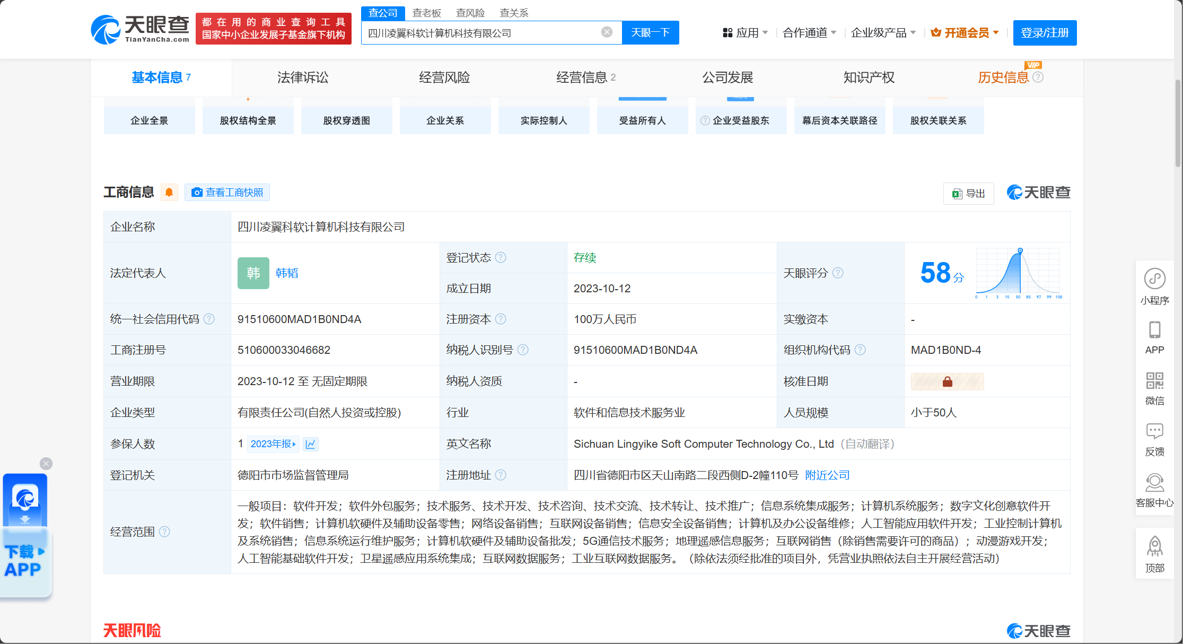Click help icon next to 经营范围

tap(164, 532)
